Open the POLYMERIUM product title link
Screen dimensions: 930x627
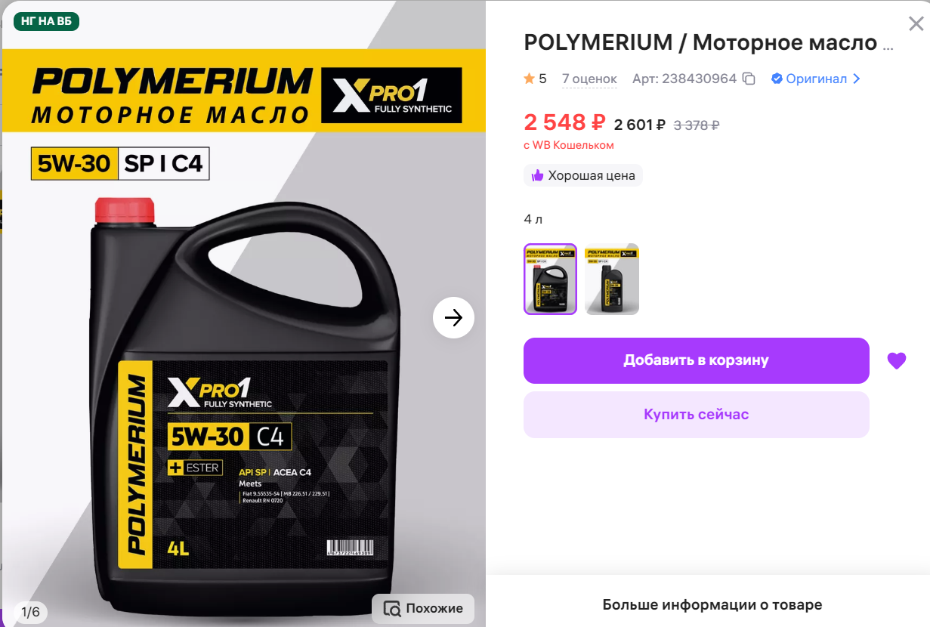pyautogui.click(x=709, y=43)
